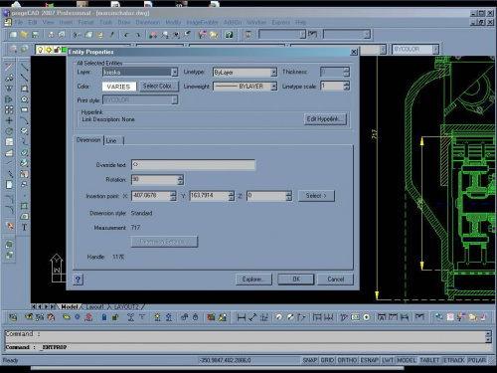
Task: Click the OK button
Action: click(296, 280)
